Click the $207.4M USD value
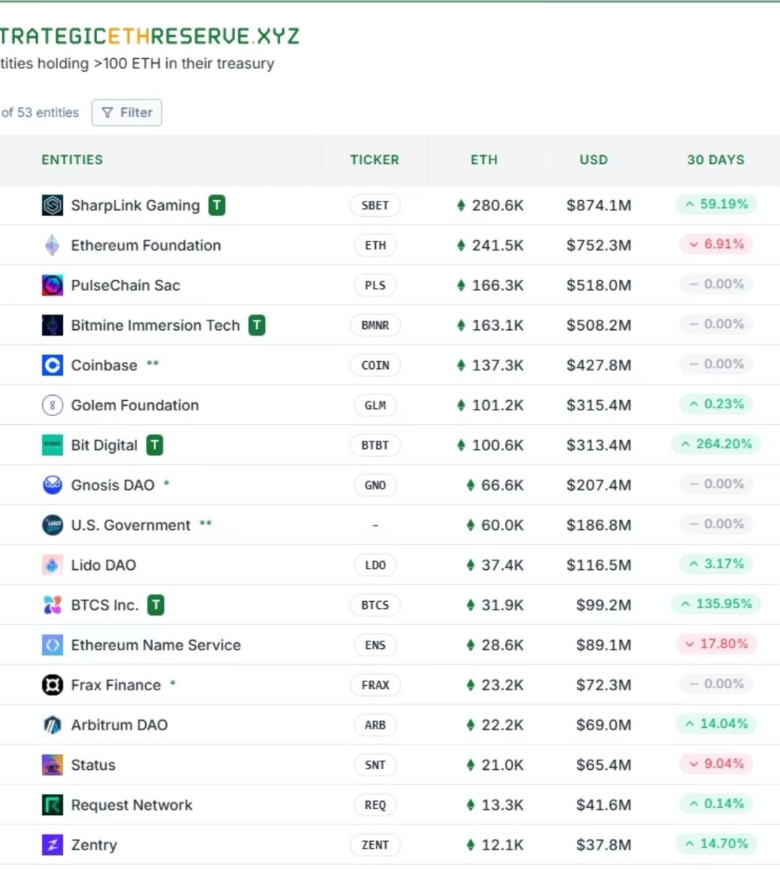780x870 pixels. (599, 485)
